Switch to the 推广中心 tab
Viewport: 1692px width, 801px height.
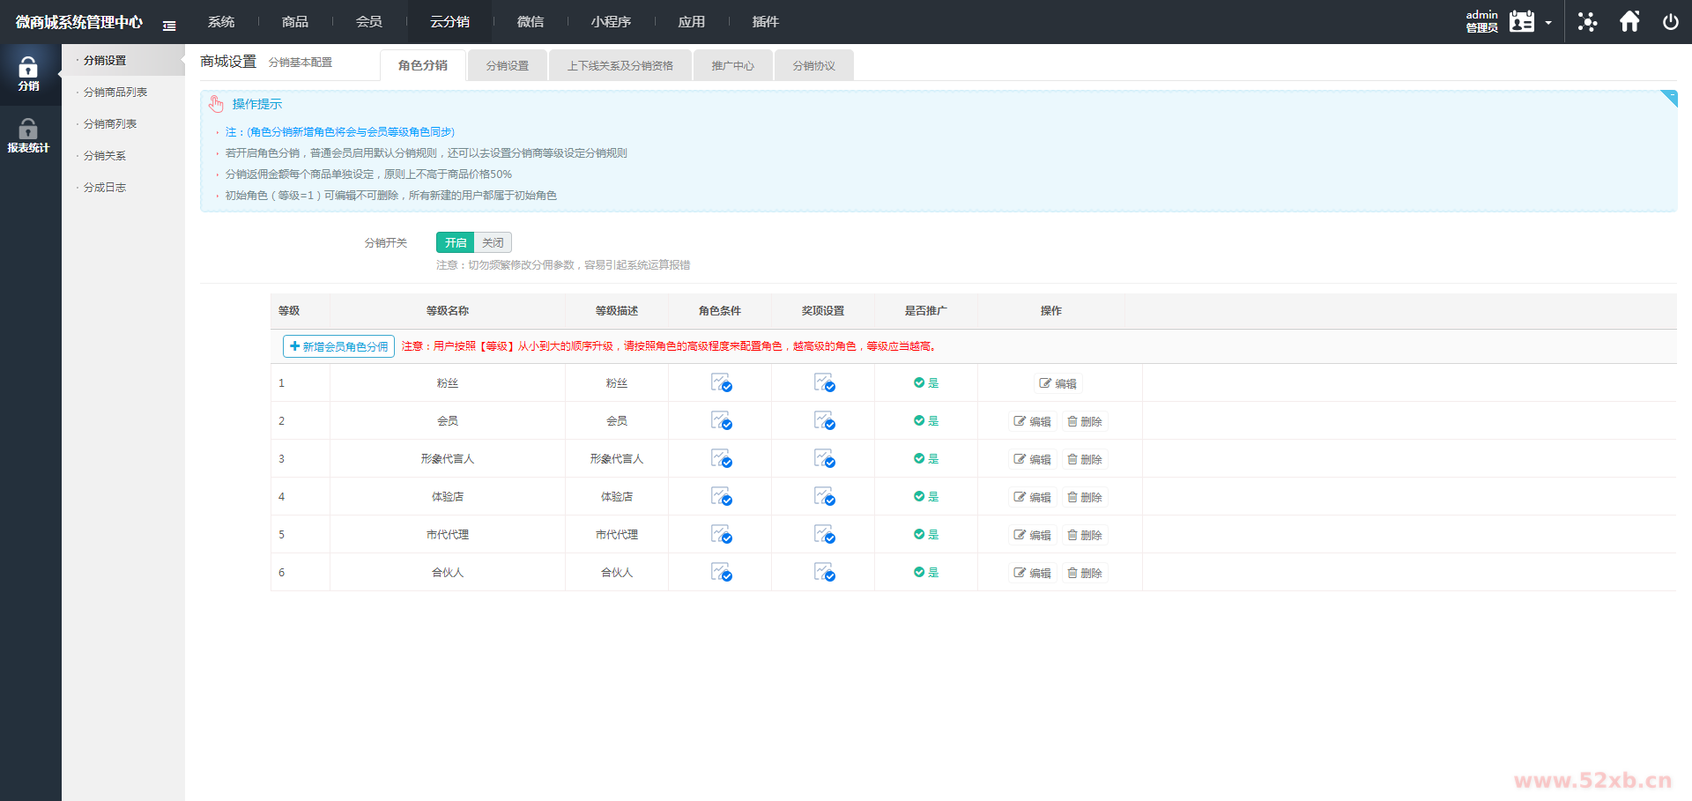click(732, 66)
